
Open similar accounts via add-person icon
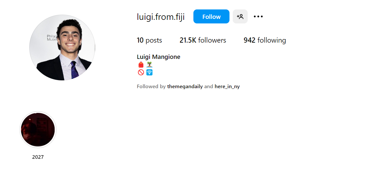[240, 17]
